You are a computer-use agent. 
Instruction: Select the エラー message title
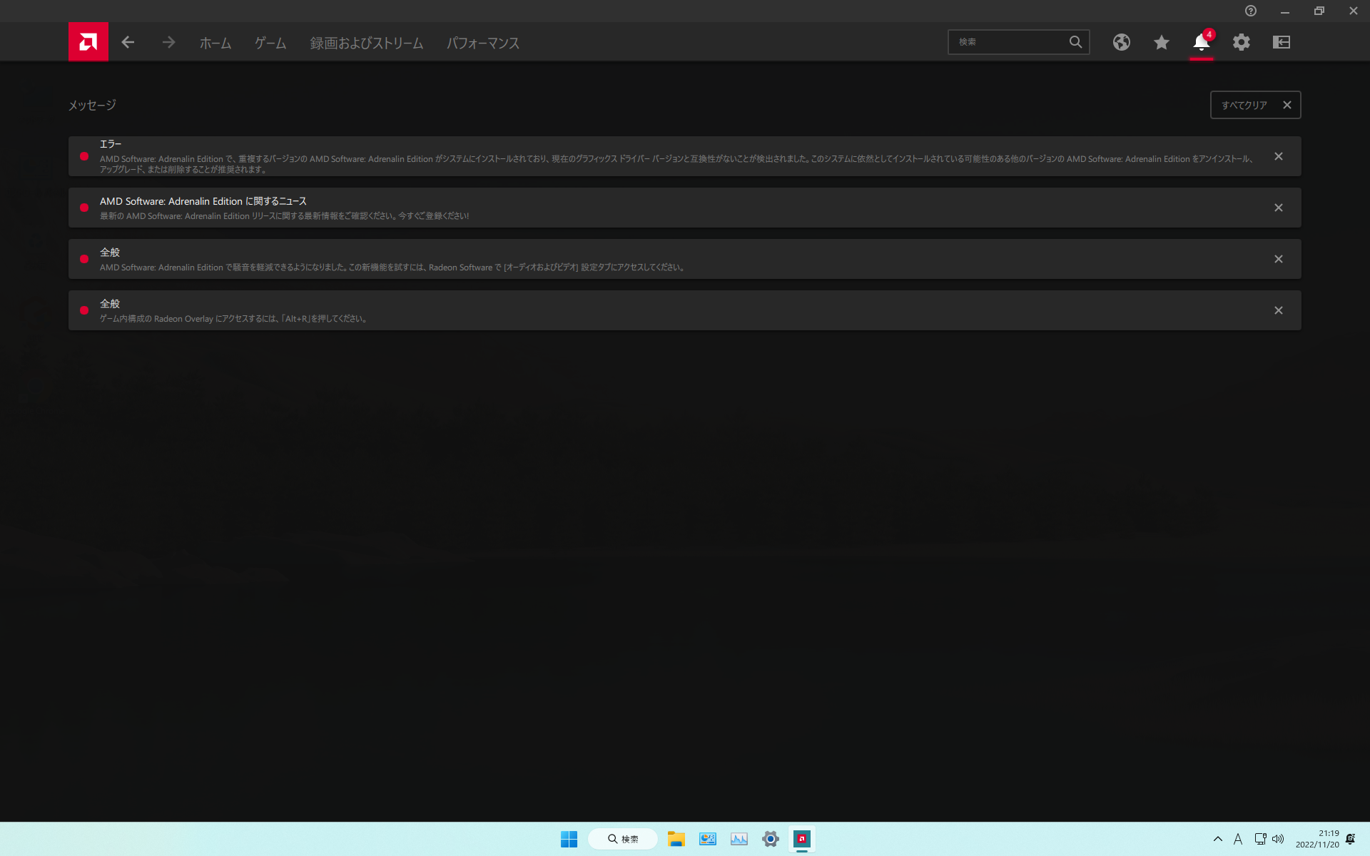coord(111,144)
